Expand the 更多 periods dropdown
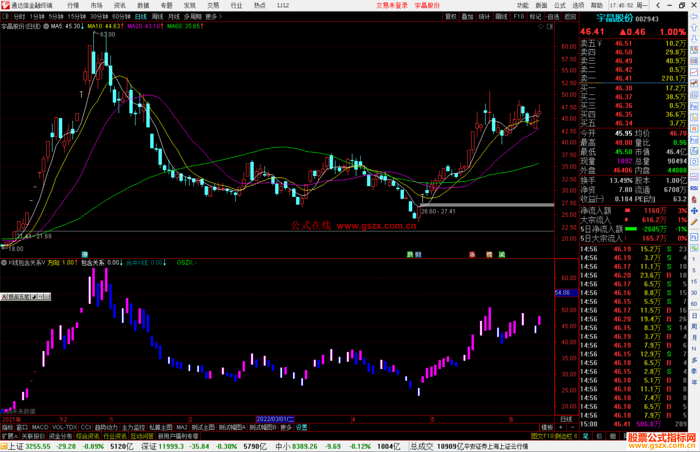This screenshot has width=700, height=452. [214, 17]
